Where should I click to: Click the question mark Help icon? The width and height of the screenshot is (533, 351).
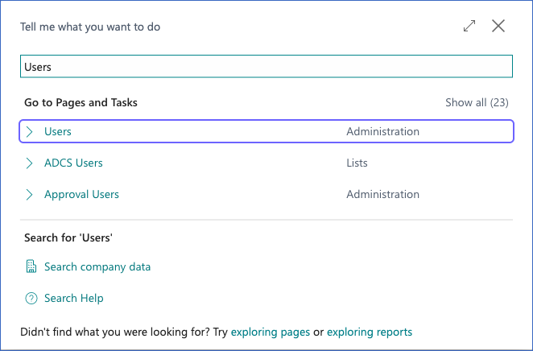31,299
